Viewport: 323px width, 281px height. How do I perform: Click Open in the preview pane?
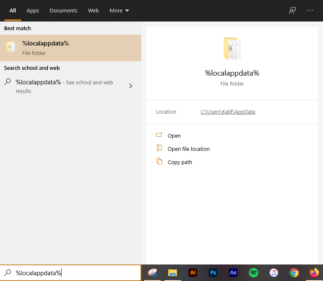tap(174, 136)
